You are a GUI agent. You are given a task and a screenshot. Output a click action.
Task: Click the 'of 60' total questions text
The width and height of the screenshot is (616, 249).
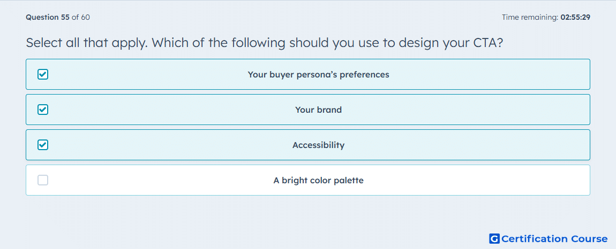coord(80,17)
